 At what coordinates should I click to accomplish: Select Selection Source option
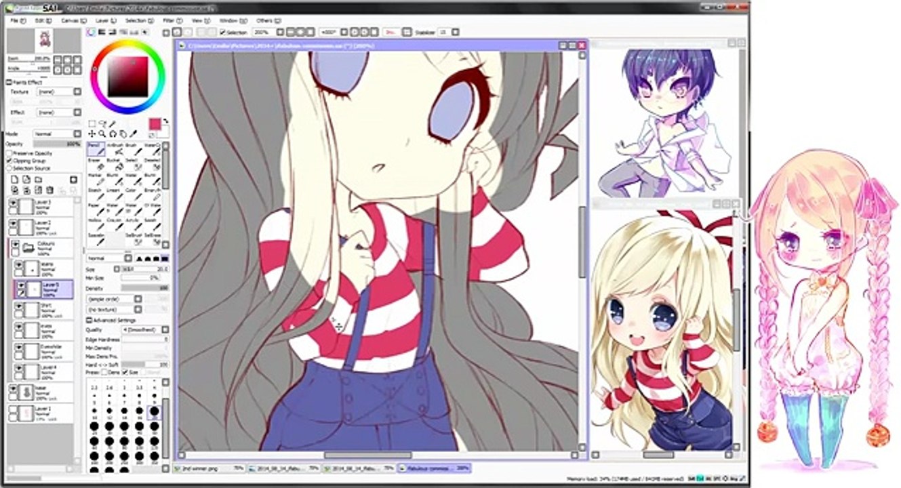(x=9, y=168)
